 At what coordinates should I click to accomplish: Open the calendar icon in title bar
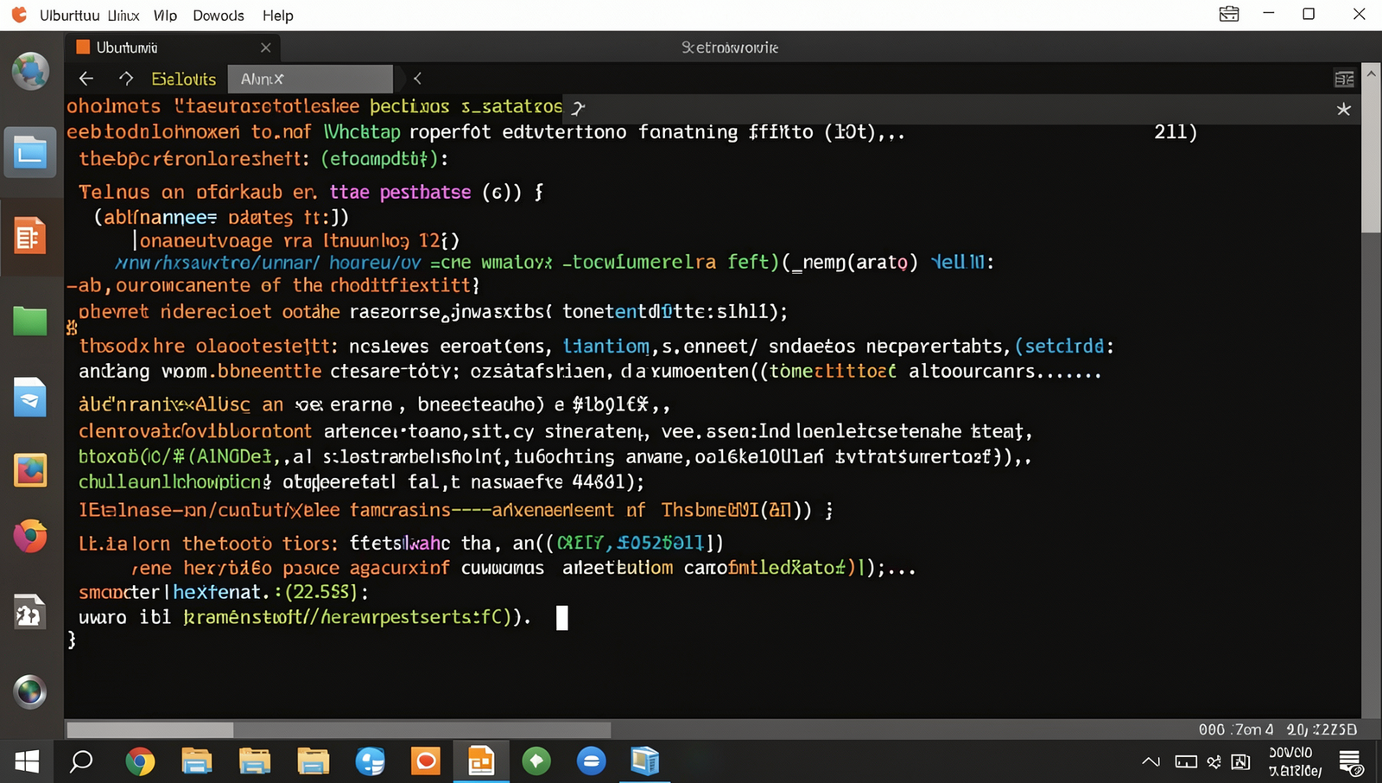tap(1229, 15)
